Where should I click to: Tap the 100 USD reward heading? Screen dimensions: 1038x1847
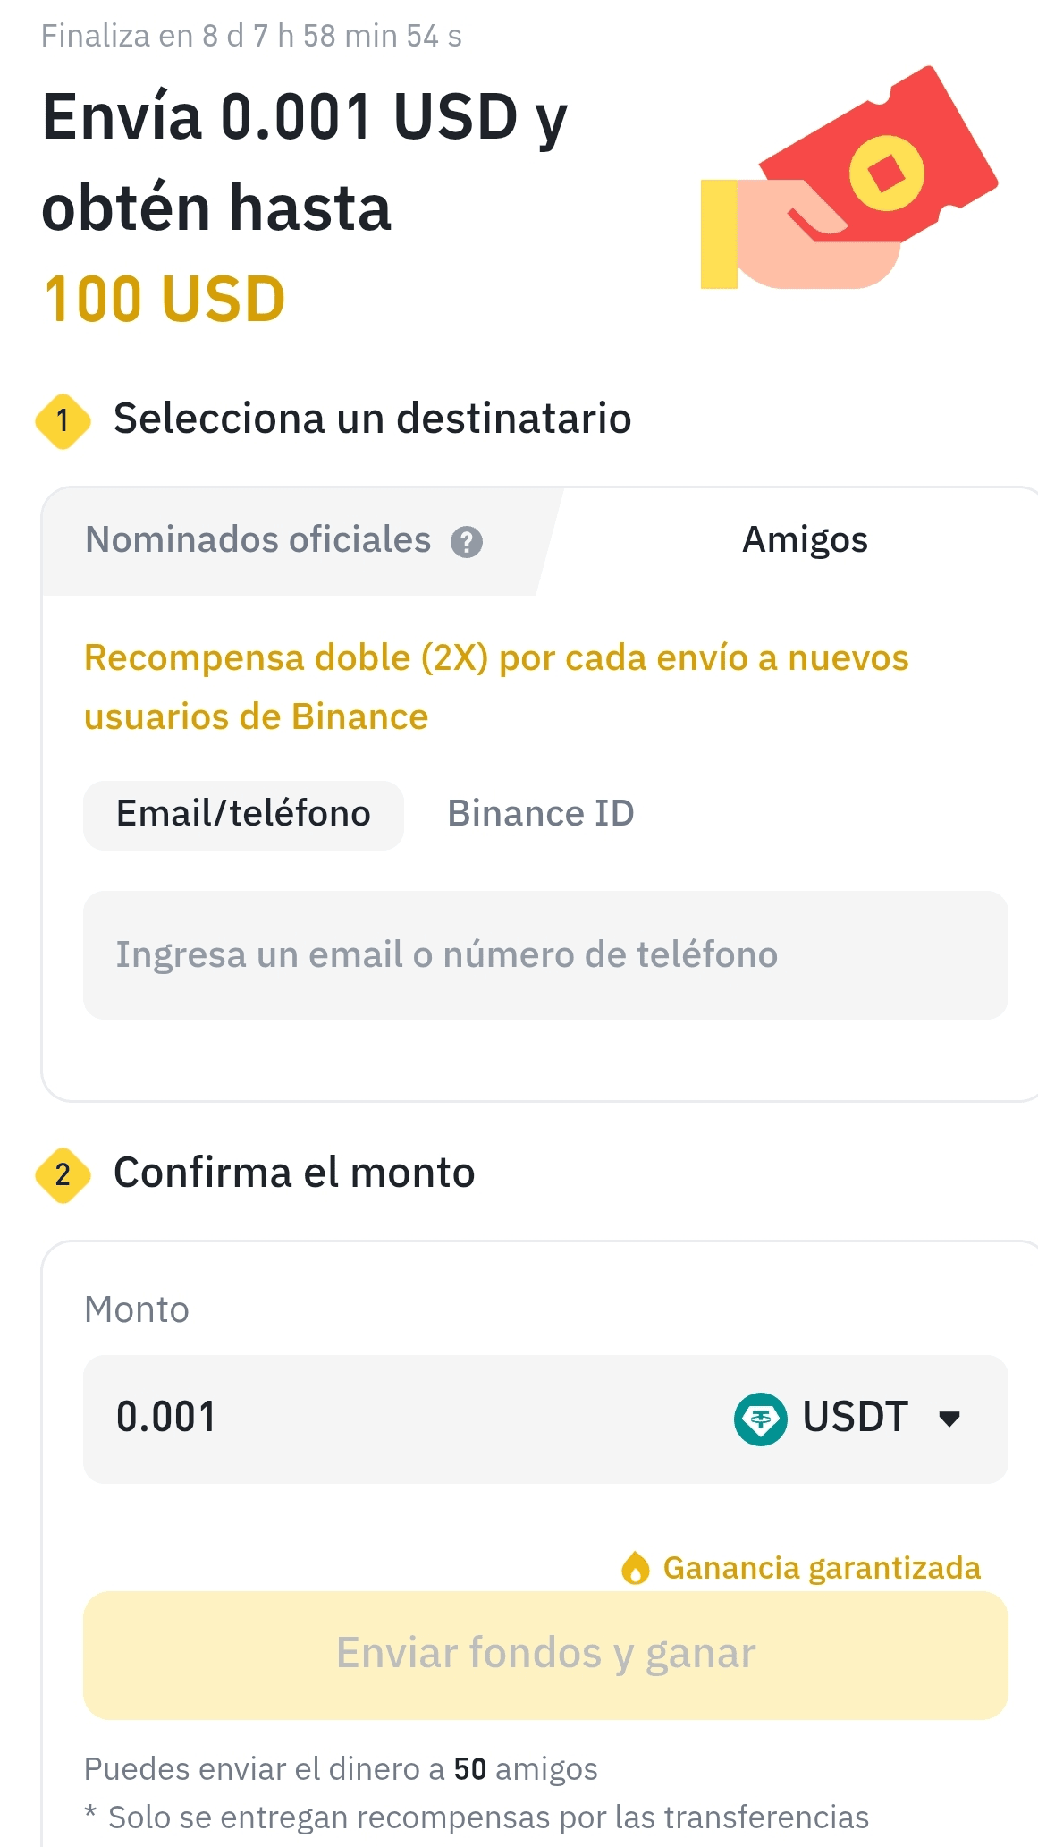(165, 299)
